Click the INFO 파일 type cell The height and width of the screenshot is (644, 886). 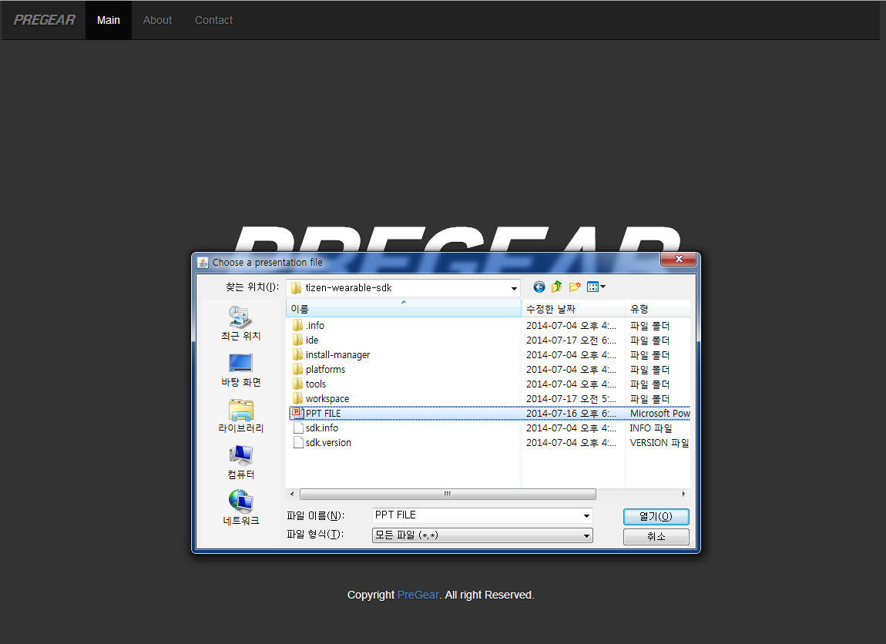651,428
